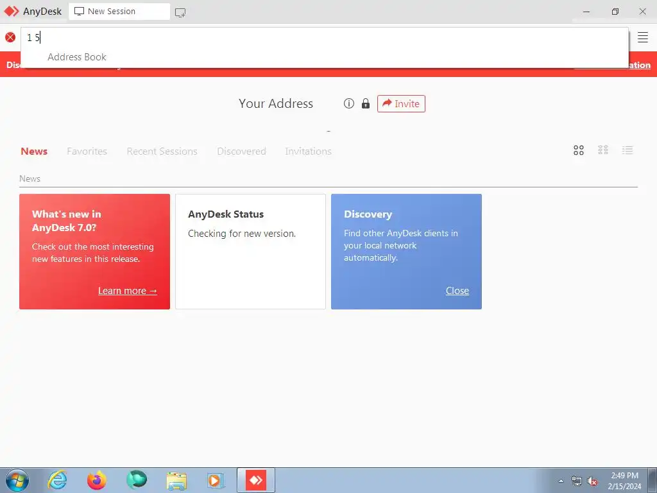Choose Address Book from the suggestion dropdown
The height and width of the screenshot is (493, 657).
coord(77,57)
